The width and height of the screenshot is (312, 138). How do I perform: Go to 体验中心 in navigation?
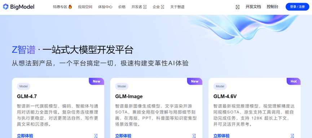click(x=105, y=7)
